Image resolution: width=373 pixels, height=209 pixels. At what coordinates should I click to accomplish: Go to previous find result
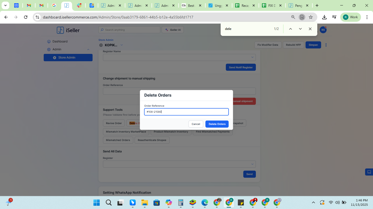[x=290, y=29]
